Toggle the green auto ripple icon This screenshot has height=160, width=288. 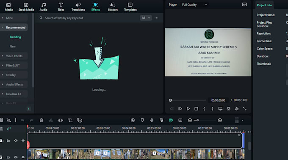[x=171, y=120]
